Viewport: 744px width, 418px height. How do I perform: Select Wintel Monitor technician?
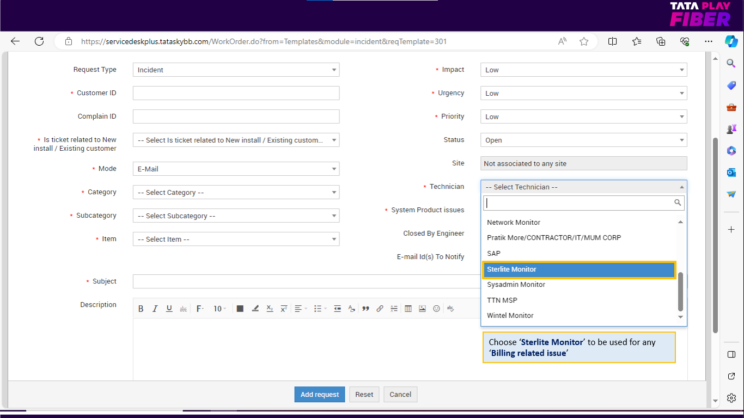[580, 316]
